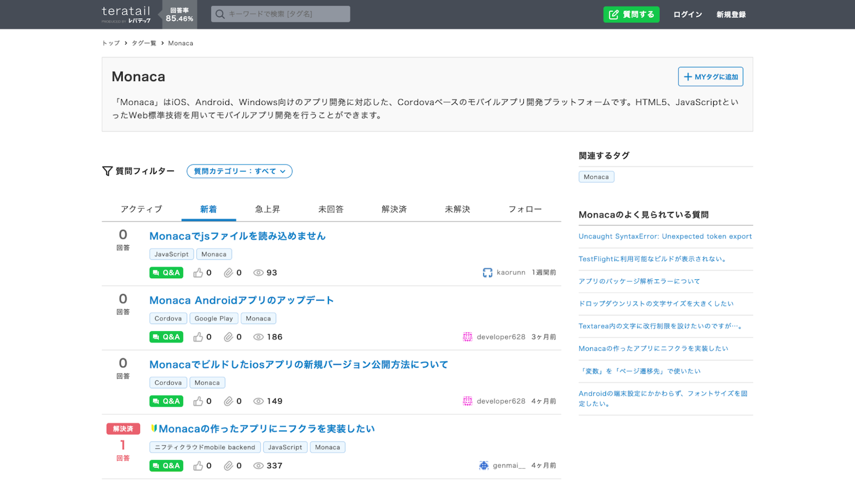
Task: Click thumbs-up icon on jsファイル question
Action: point(198,273)
